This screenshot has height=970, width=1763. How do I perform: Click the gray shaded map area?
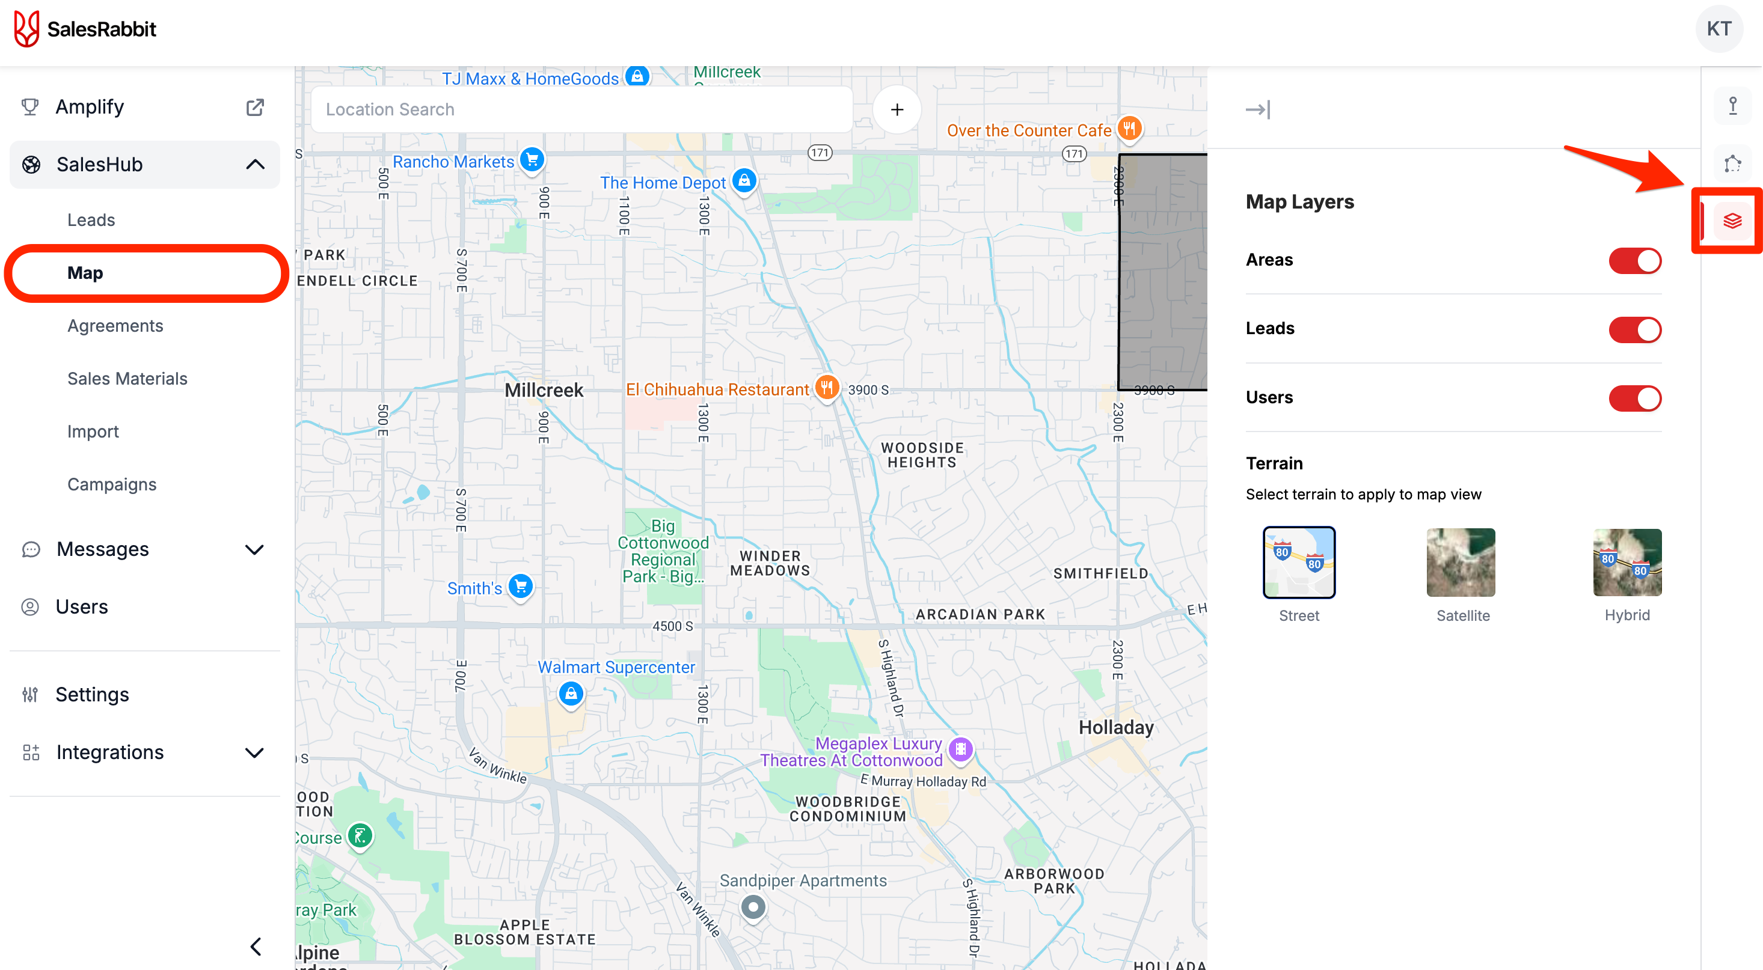1163,272
